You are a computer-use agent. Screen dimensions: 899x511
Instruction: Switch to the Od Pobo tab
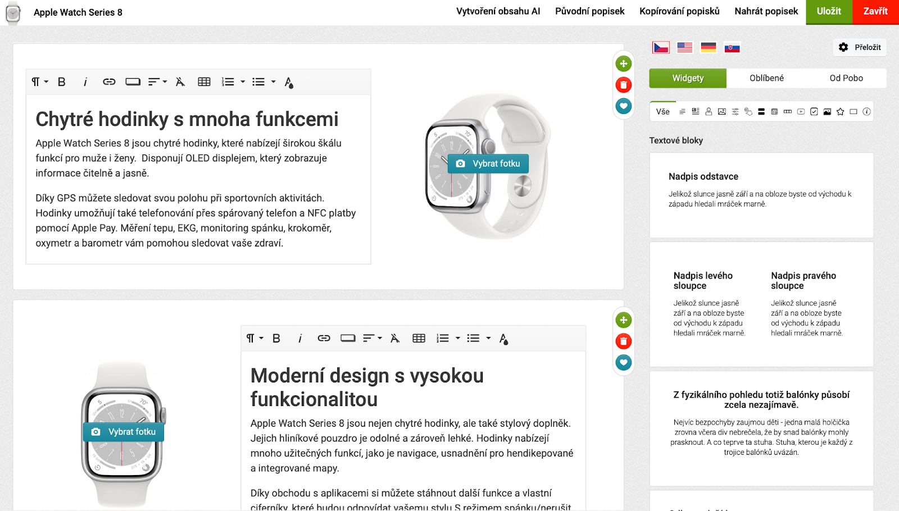coord(846,78)
